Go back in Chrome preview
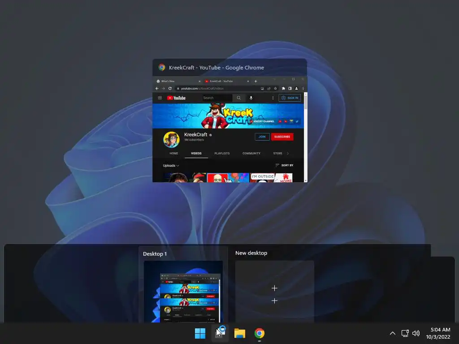 pyautogui.click(x=157, y=88)
